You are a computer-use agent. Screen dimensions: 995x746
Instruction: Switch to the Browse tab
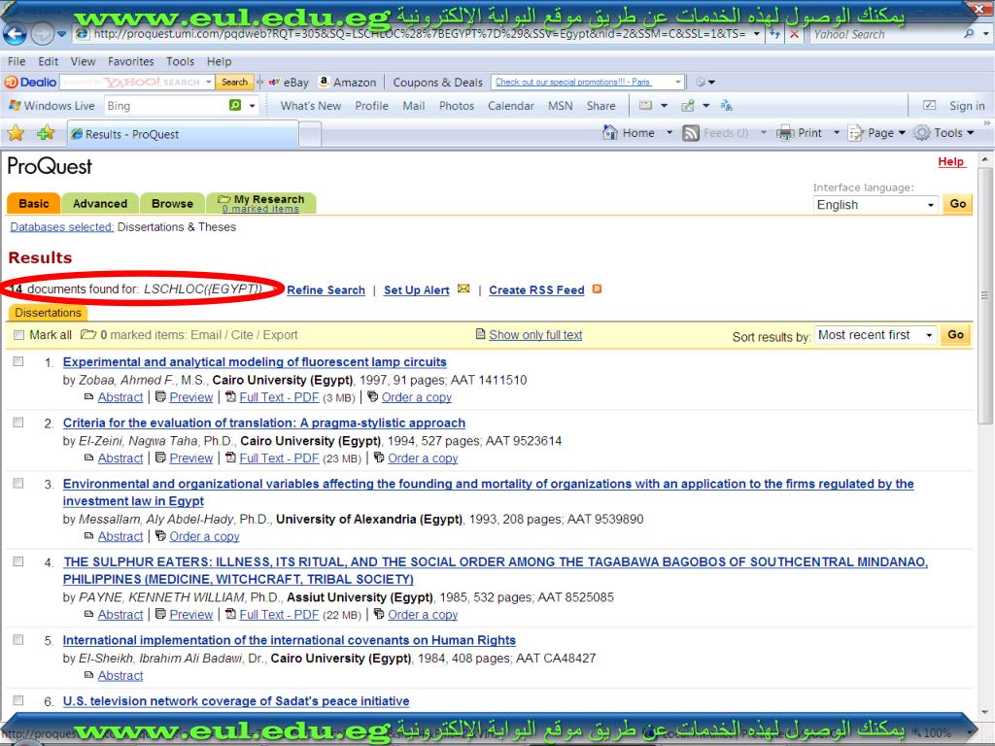pyautogui.click(x=173, y=203)
